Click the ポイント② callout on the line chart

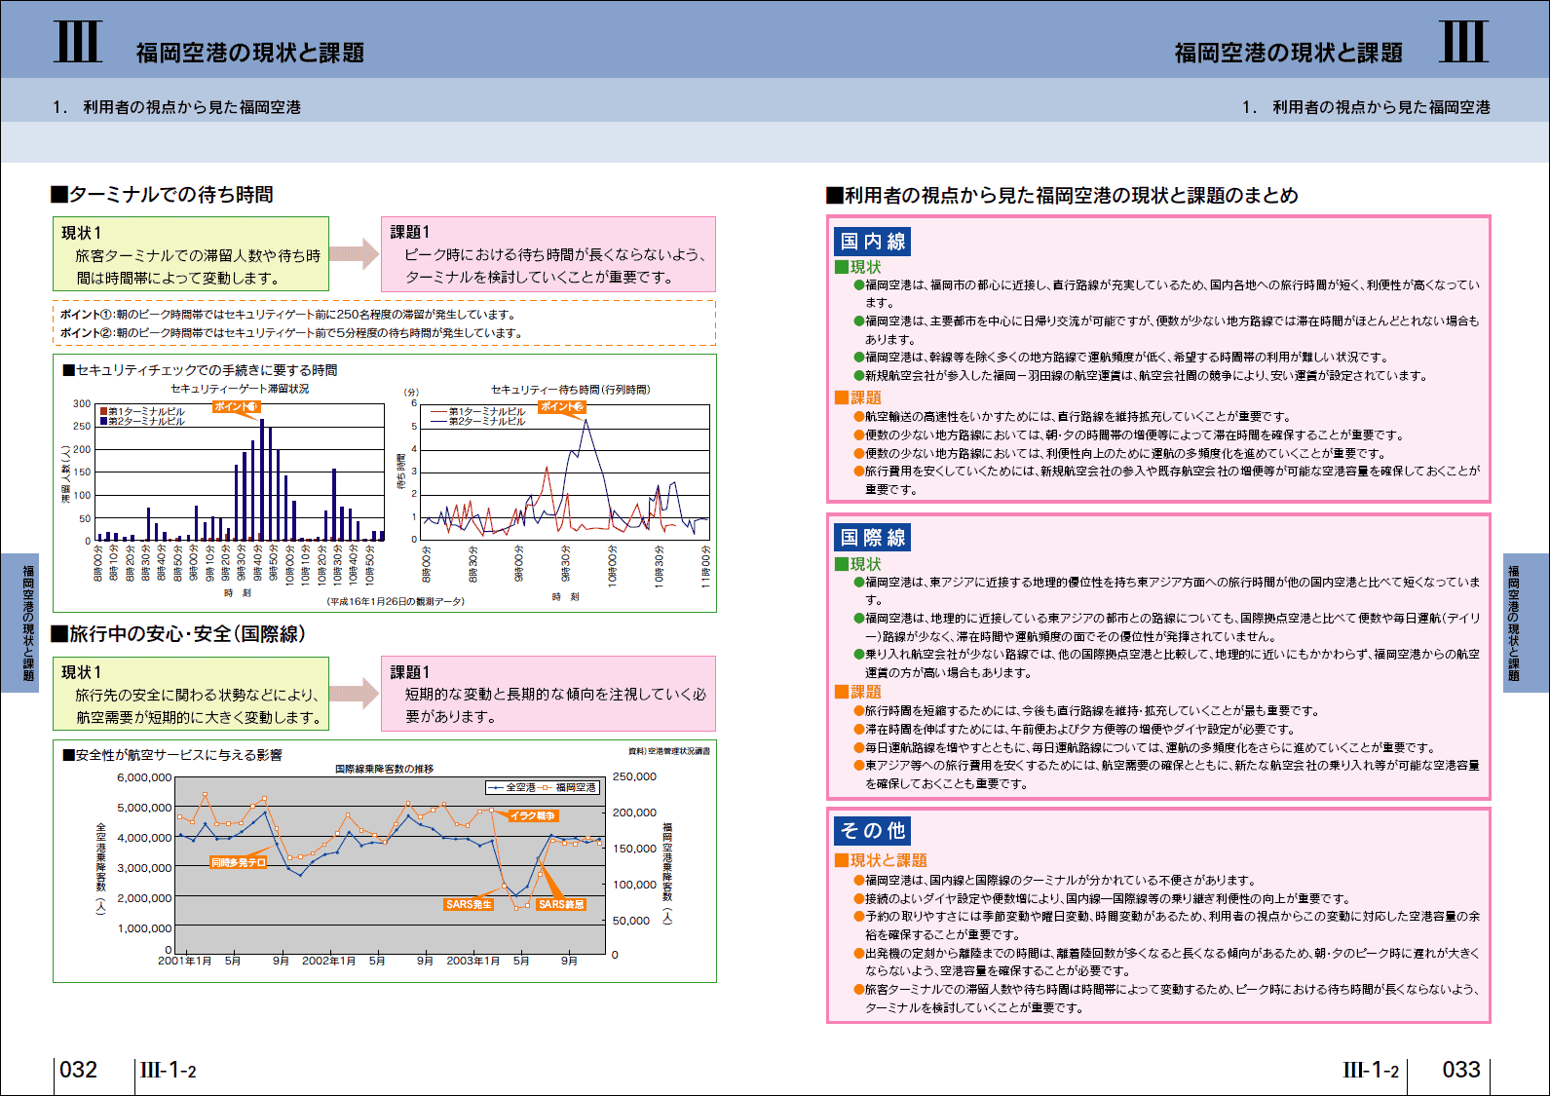pyautogui.click(x=562, y=406)
